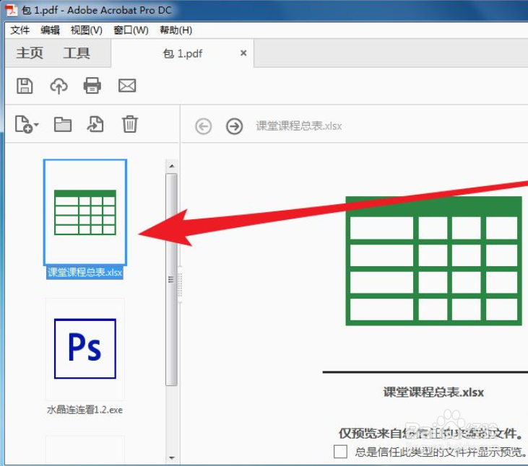Open the 文件 menu
Screen dimensions: 528x466
(20, 30)
